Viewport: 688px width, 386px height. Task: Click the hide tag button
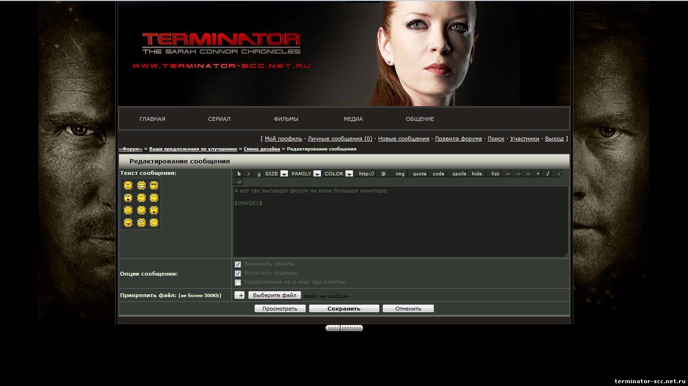coord(477,173)
